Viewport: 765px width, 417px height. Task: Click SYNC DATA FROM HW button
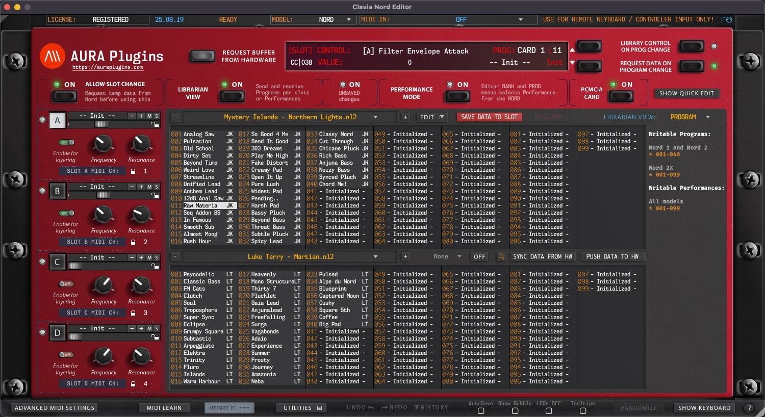(543, 257)
